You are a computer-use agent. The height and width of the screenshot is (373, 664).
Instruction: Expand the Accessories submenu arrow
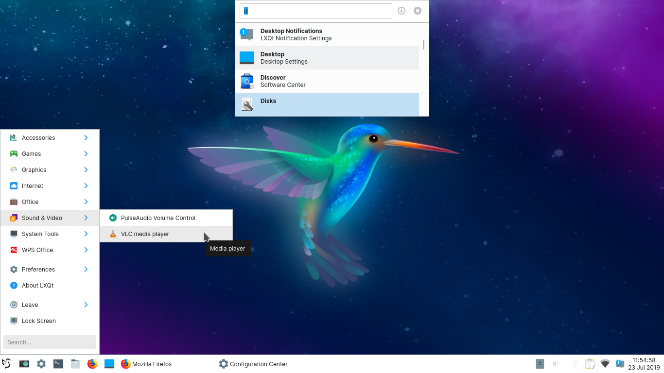coord(86,137)
